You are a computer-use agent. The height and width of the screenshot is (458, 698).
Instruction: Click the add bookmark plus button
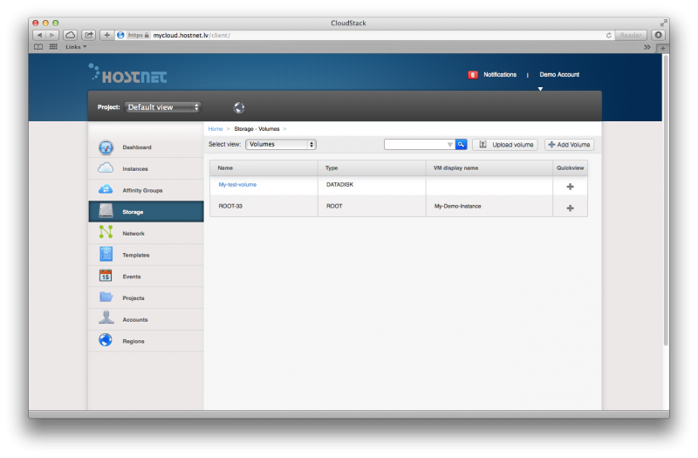click(106, 35)
